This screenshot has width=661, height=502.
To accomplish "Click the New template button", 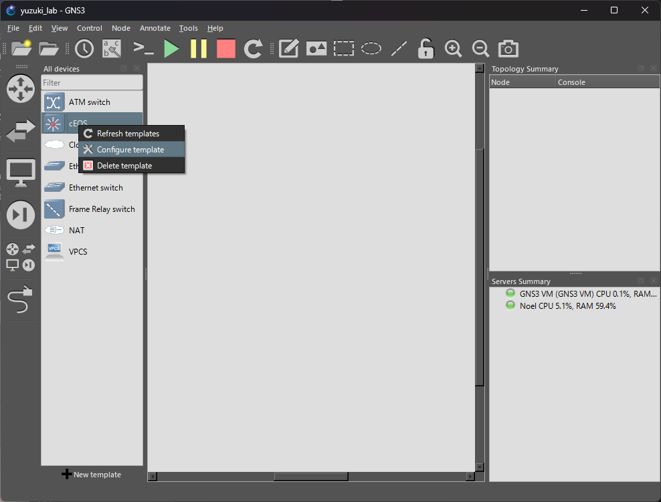I will pos(92,474).
